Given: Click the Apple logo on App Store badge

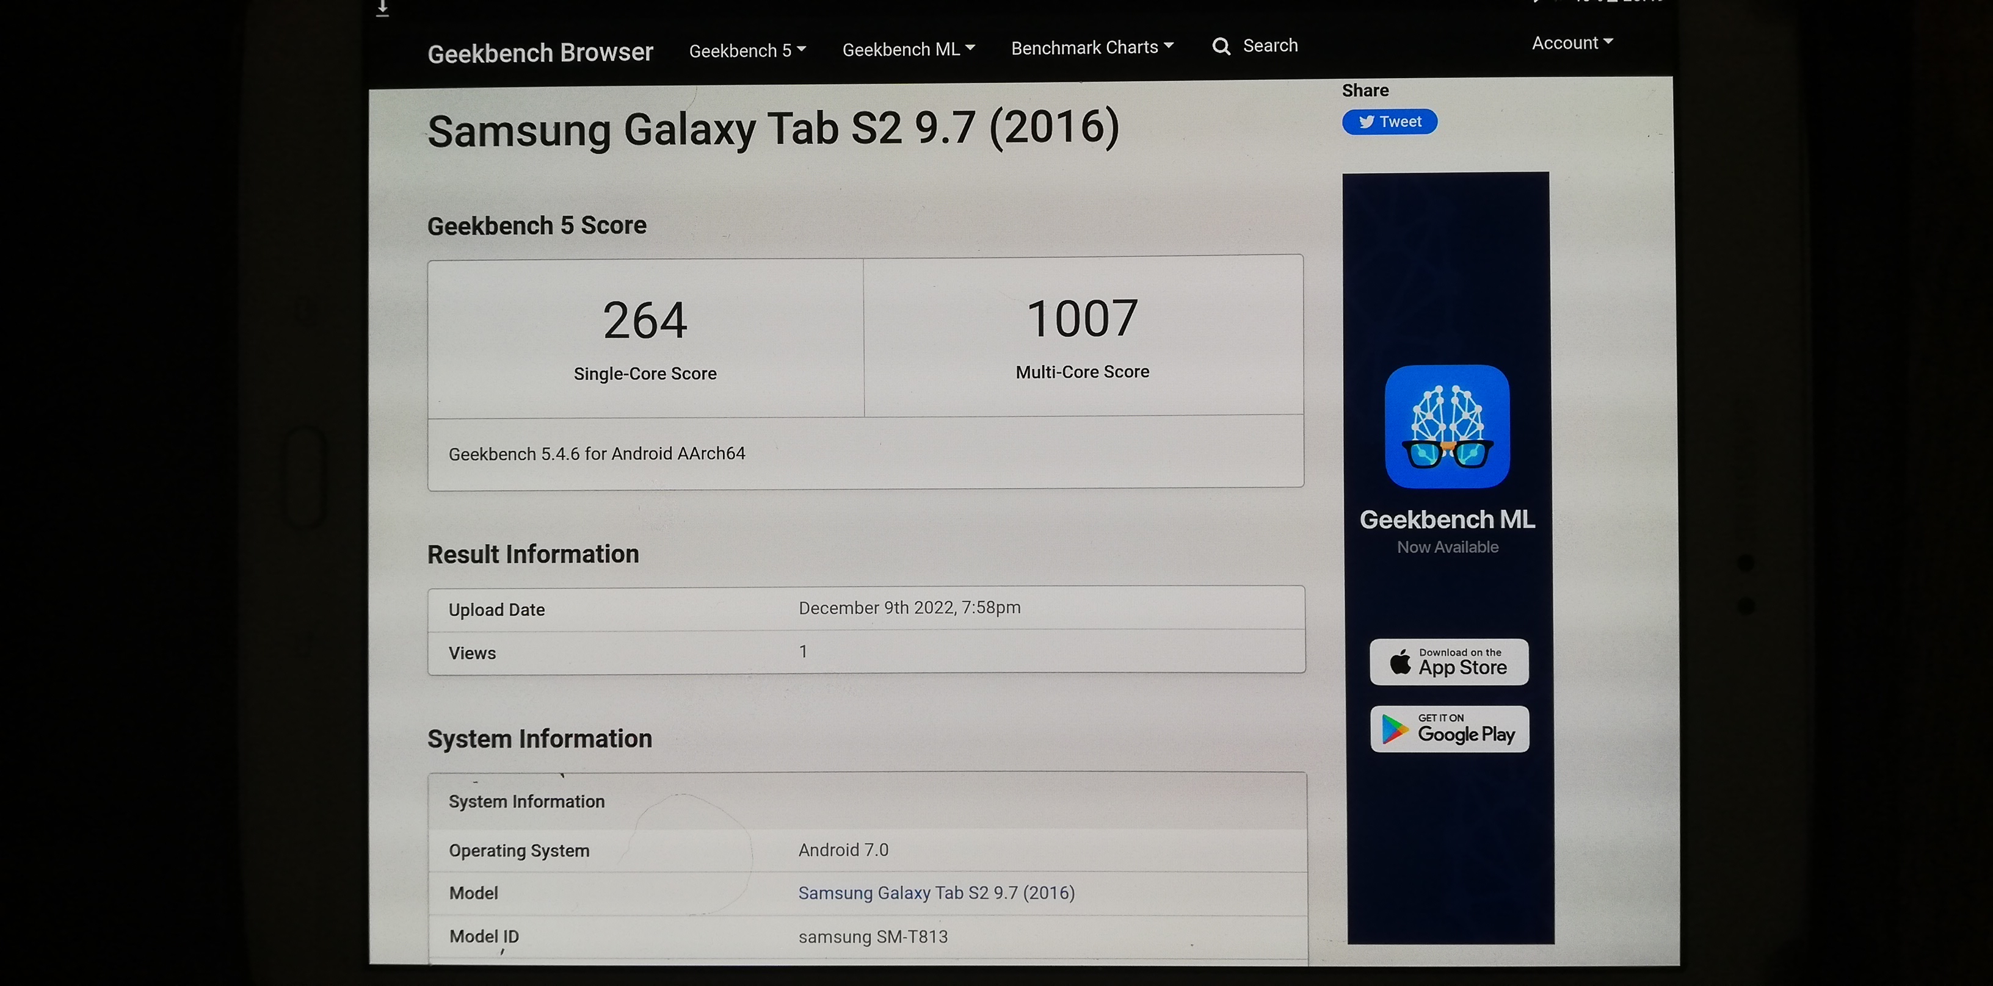Looking at the screenshot, I should point(1399,662).
